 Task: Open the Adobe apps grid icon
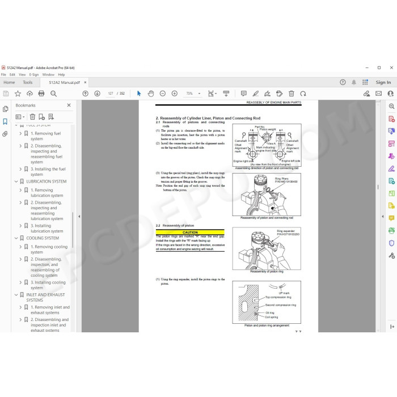tap(365, 82)
